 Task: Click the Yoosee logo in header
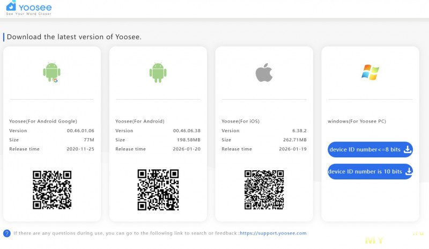click(x=28, y=8)
